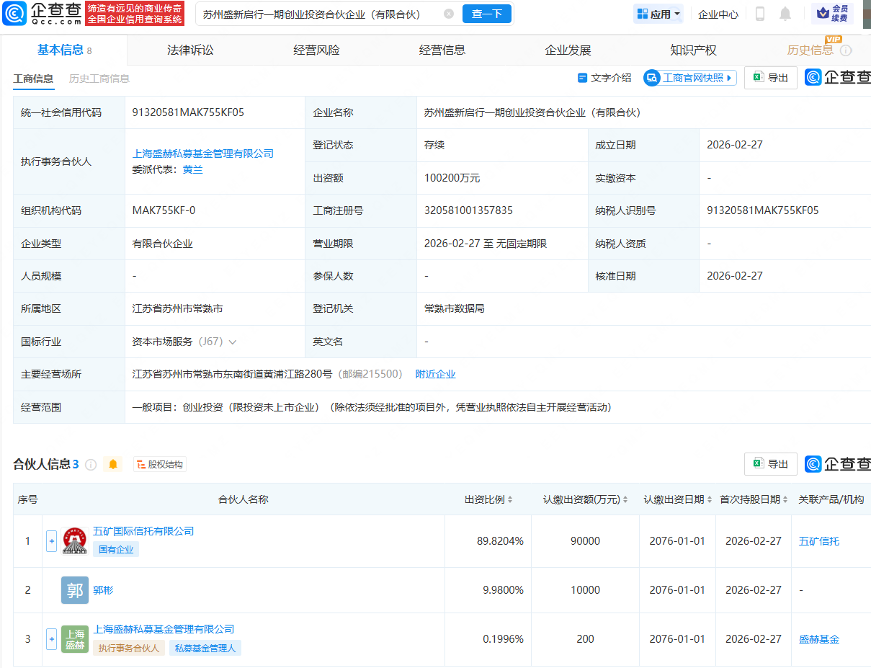Click the 五矿国际信托 company logo

point(75,540)
